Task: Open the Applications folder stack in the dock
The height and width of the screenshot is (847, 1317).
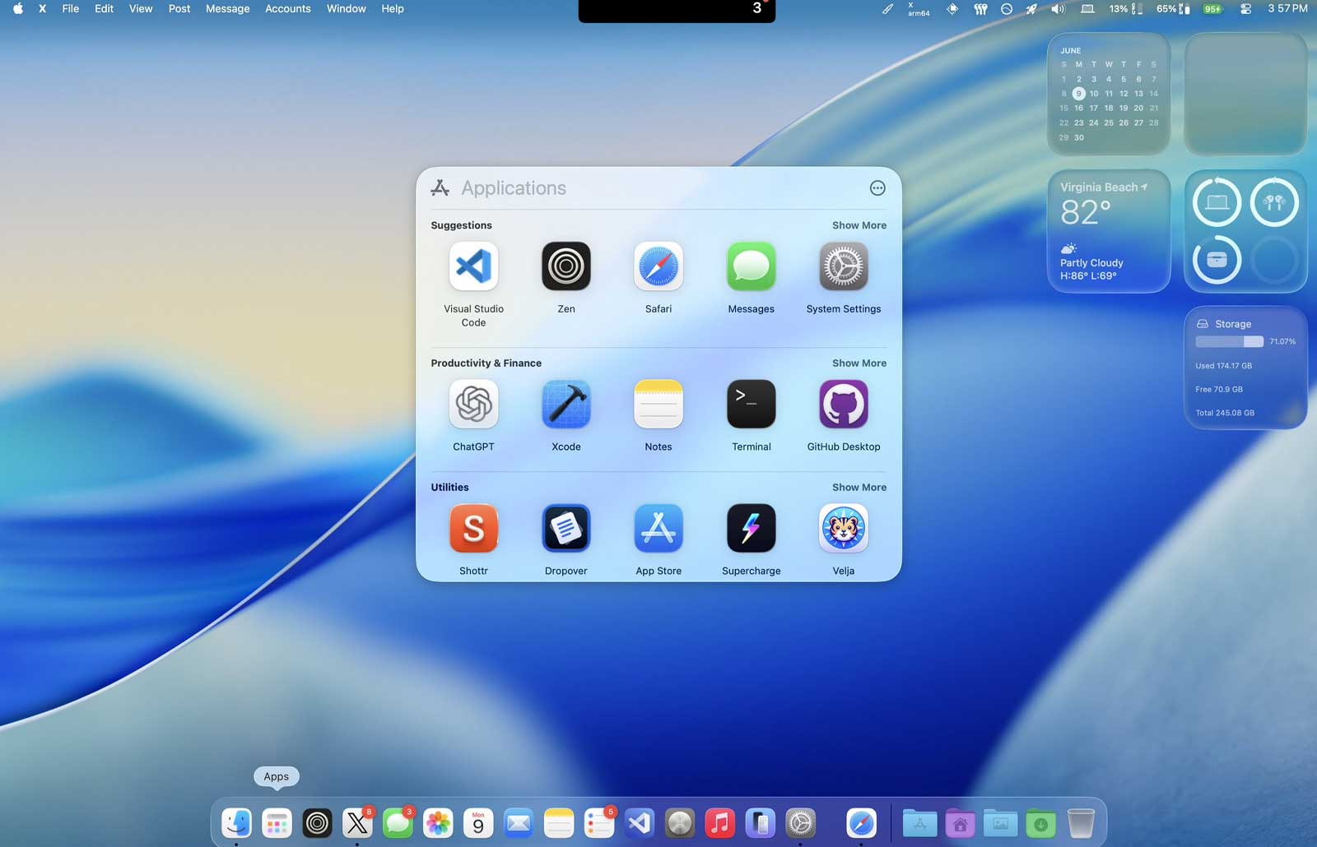Action: [x=919, y=822]
